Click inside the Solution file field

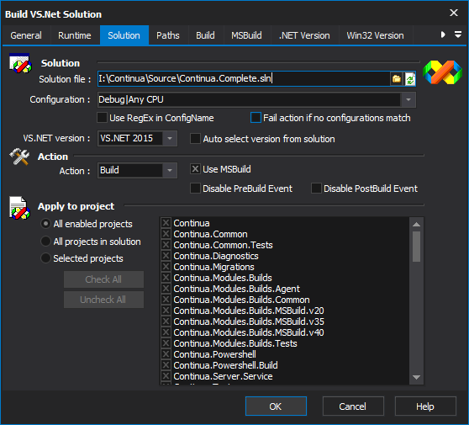(244, 79)
